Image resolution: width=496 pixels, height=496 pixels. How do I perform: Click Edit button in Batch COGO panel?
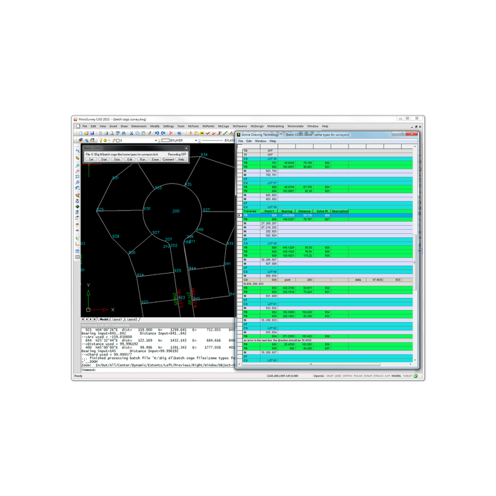[130, 159]
